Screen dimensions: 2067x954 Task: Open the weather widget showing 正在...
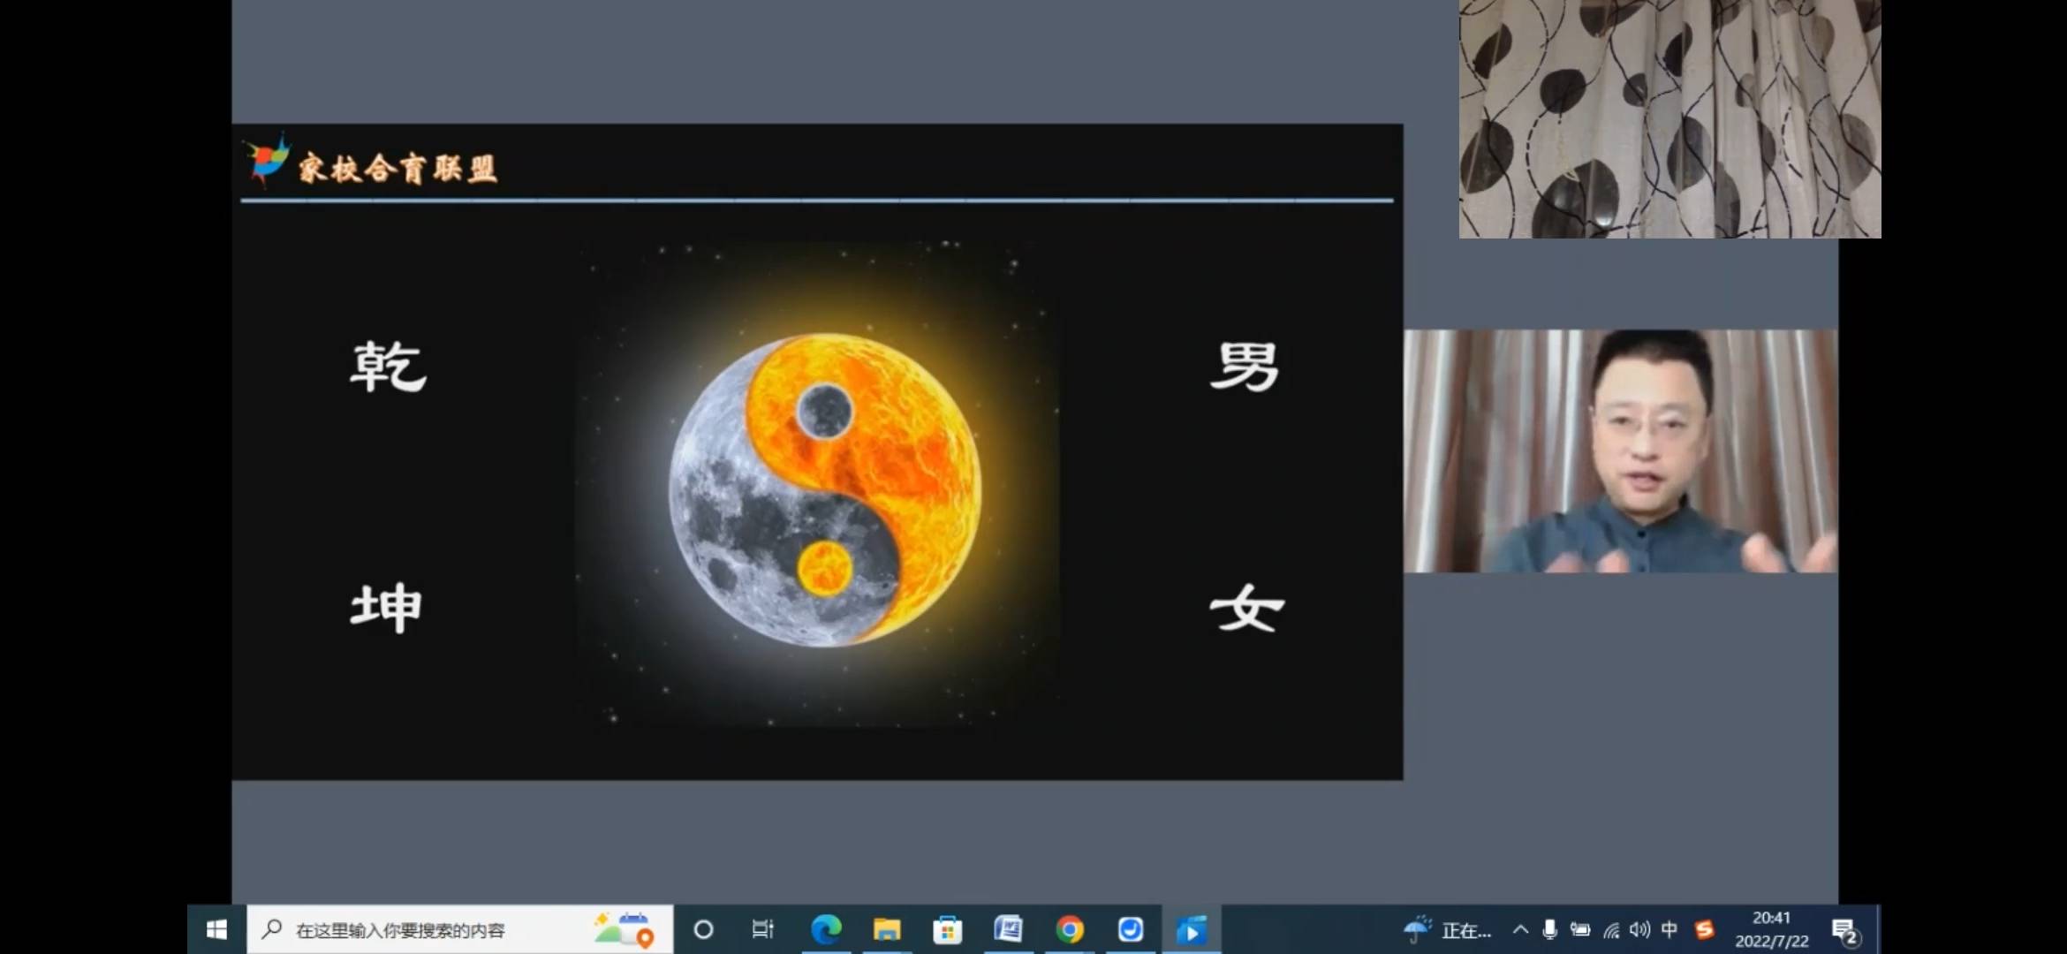(1447, 930)
